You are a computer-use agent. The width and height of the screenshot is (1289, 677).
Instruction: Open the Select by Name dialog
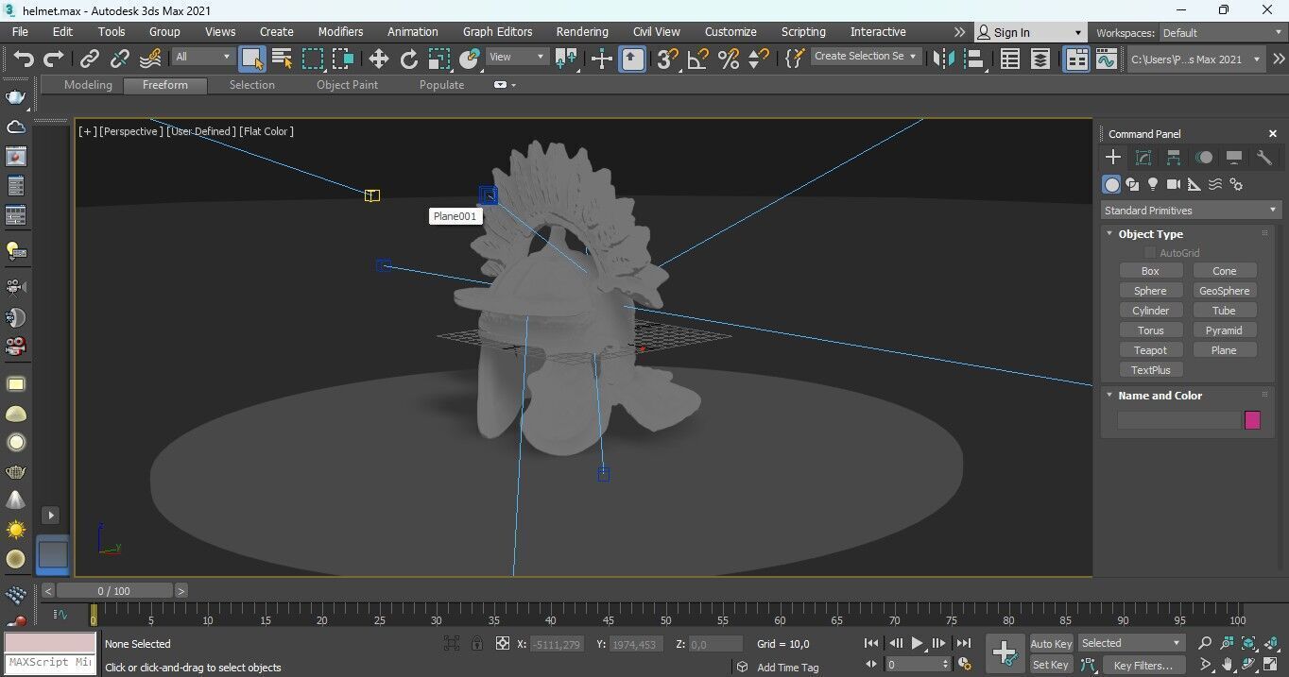(282, 59)
